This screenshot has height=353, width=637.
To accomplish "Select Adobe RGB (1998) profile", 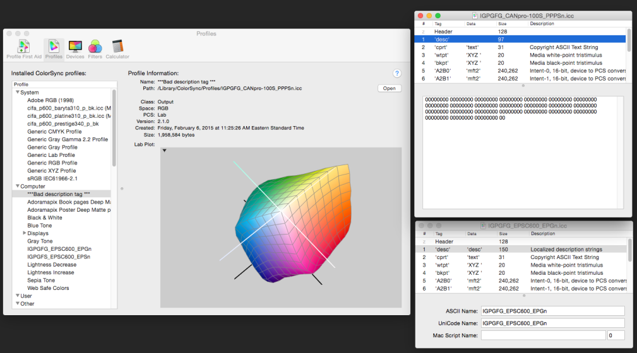I will [x=51, y=100].
